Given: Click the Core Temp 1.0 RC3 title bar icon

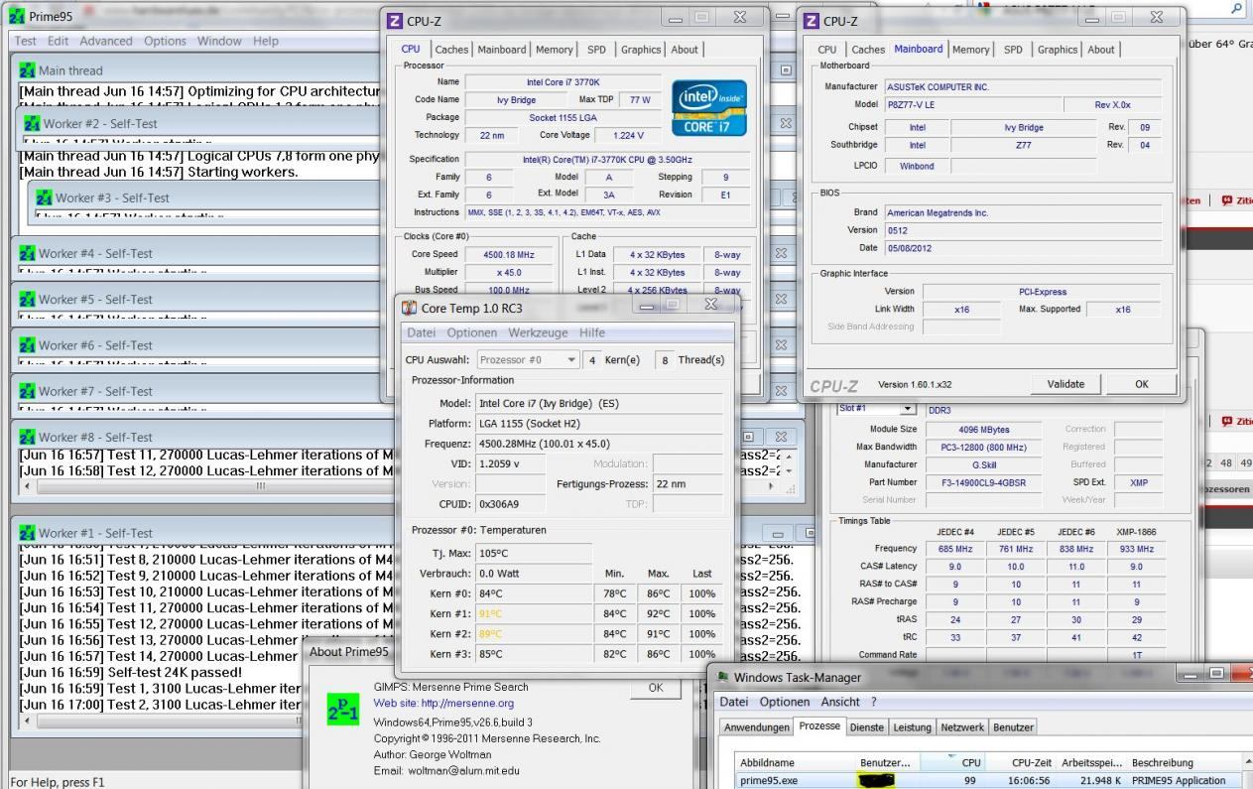Looking at the screenshot, I should click(x=409, y=309).
